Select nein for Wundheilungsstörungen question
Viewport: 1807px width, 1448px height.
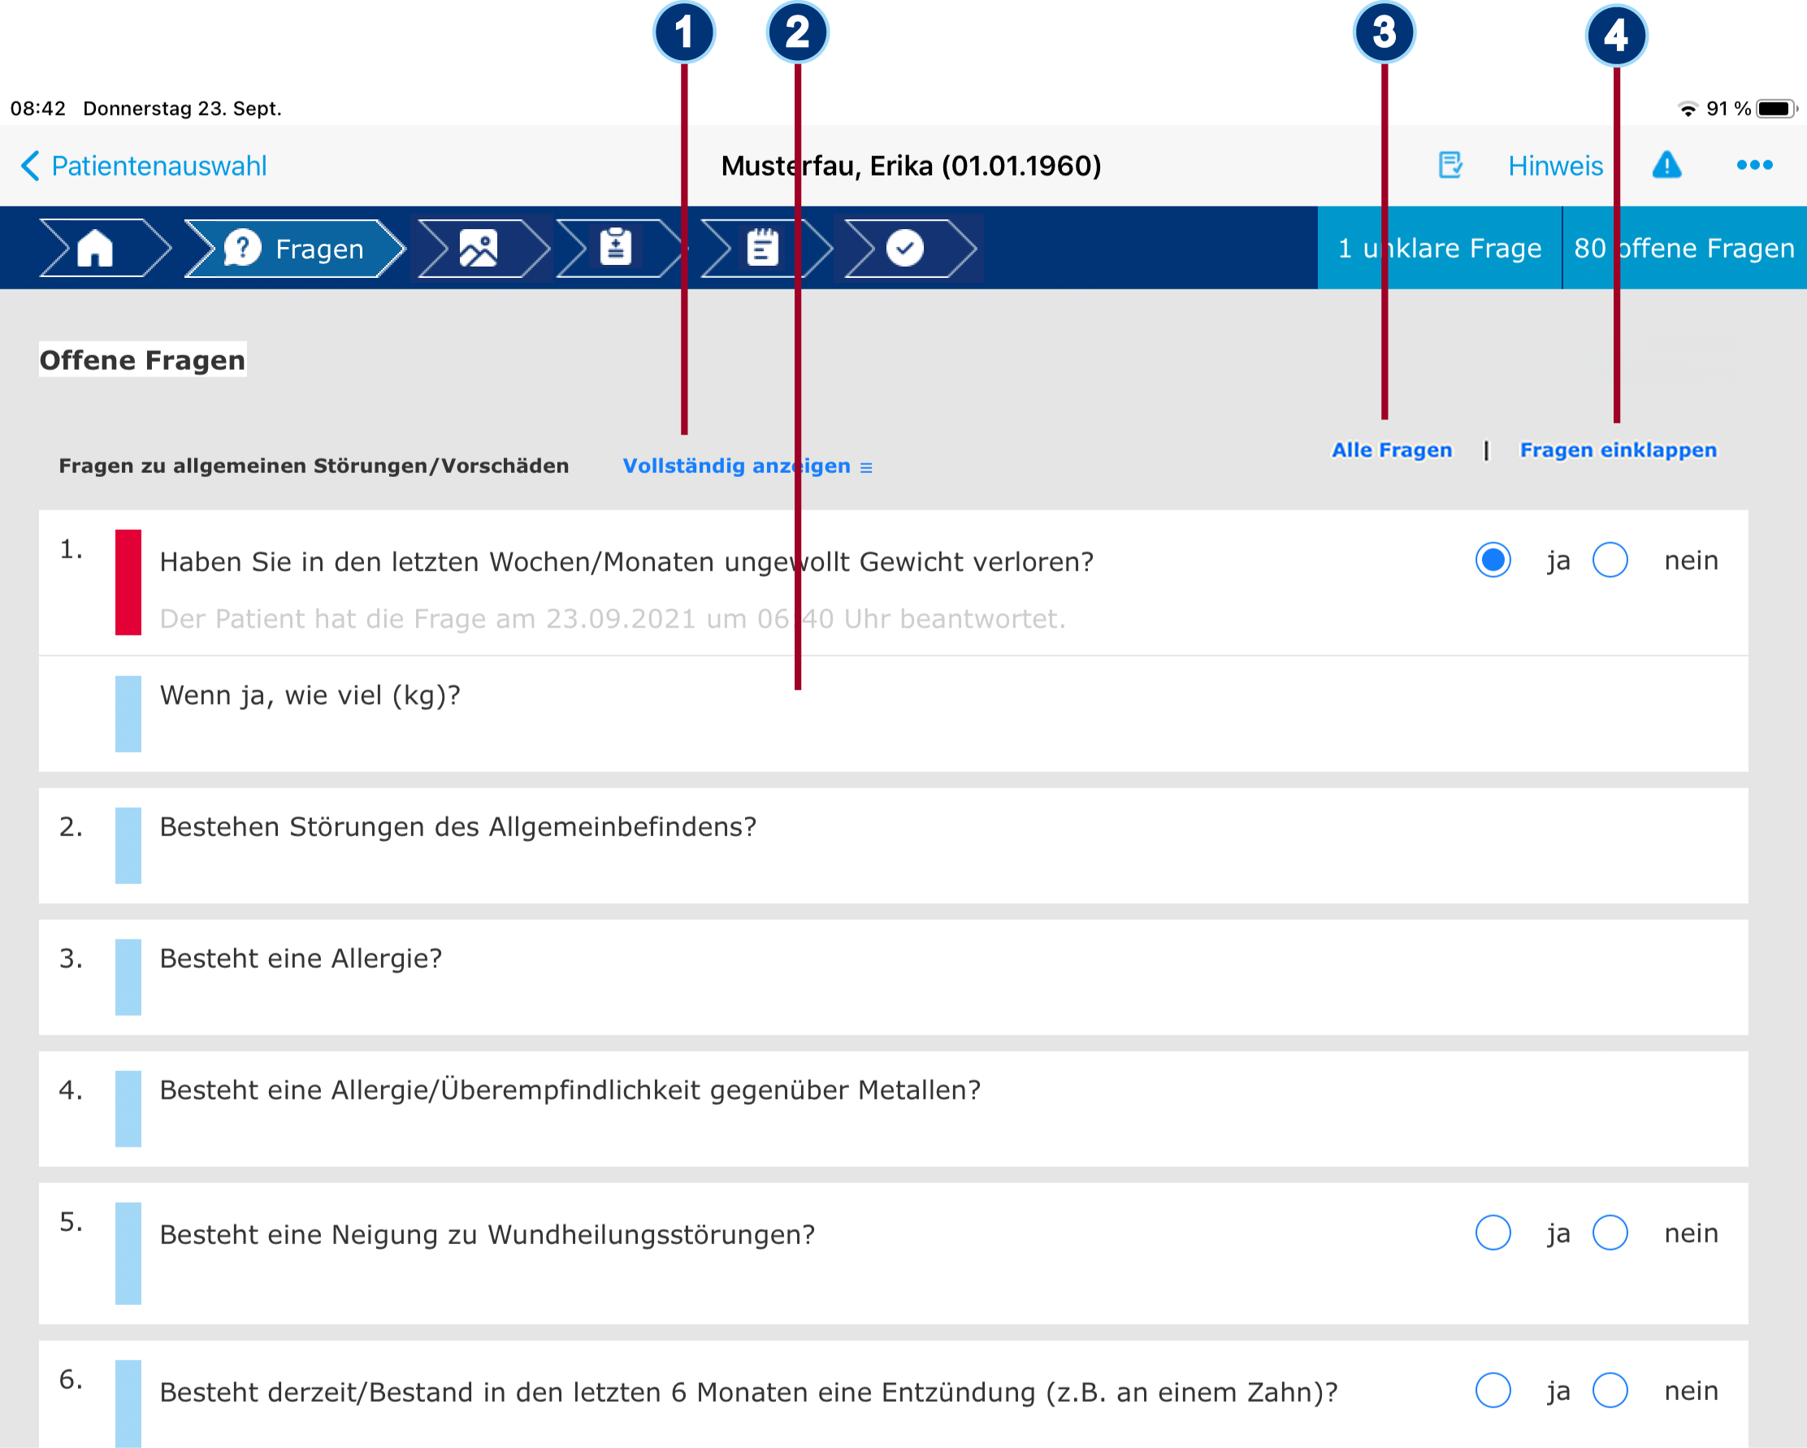[x=1610, y=1233]
